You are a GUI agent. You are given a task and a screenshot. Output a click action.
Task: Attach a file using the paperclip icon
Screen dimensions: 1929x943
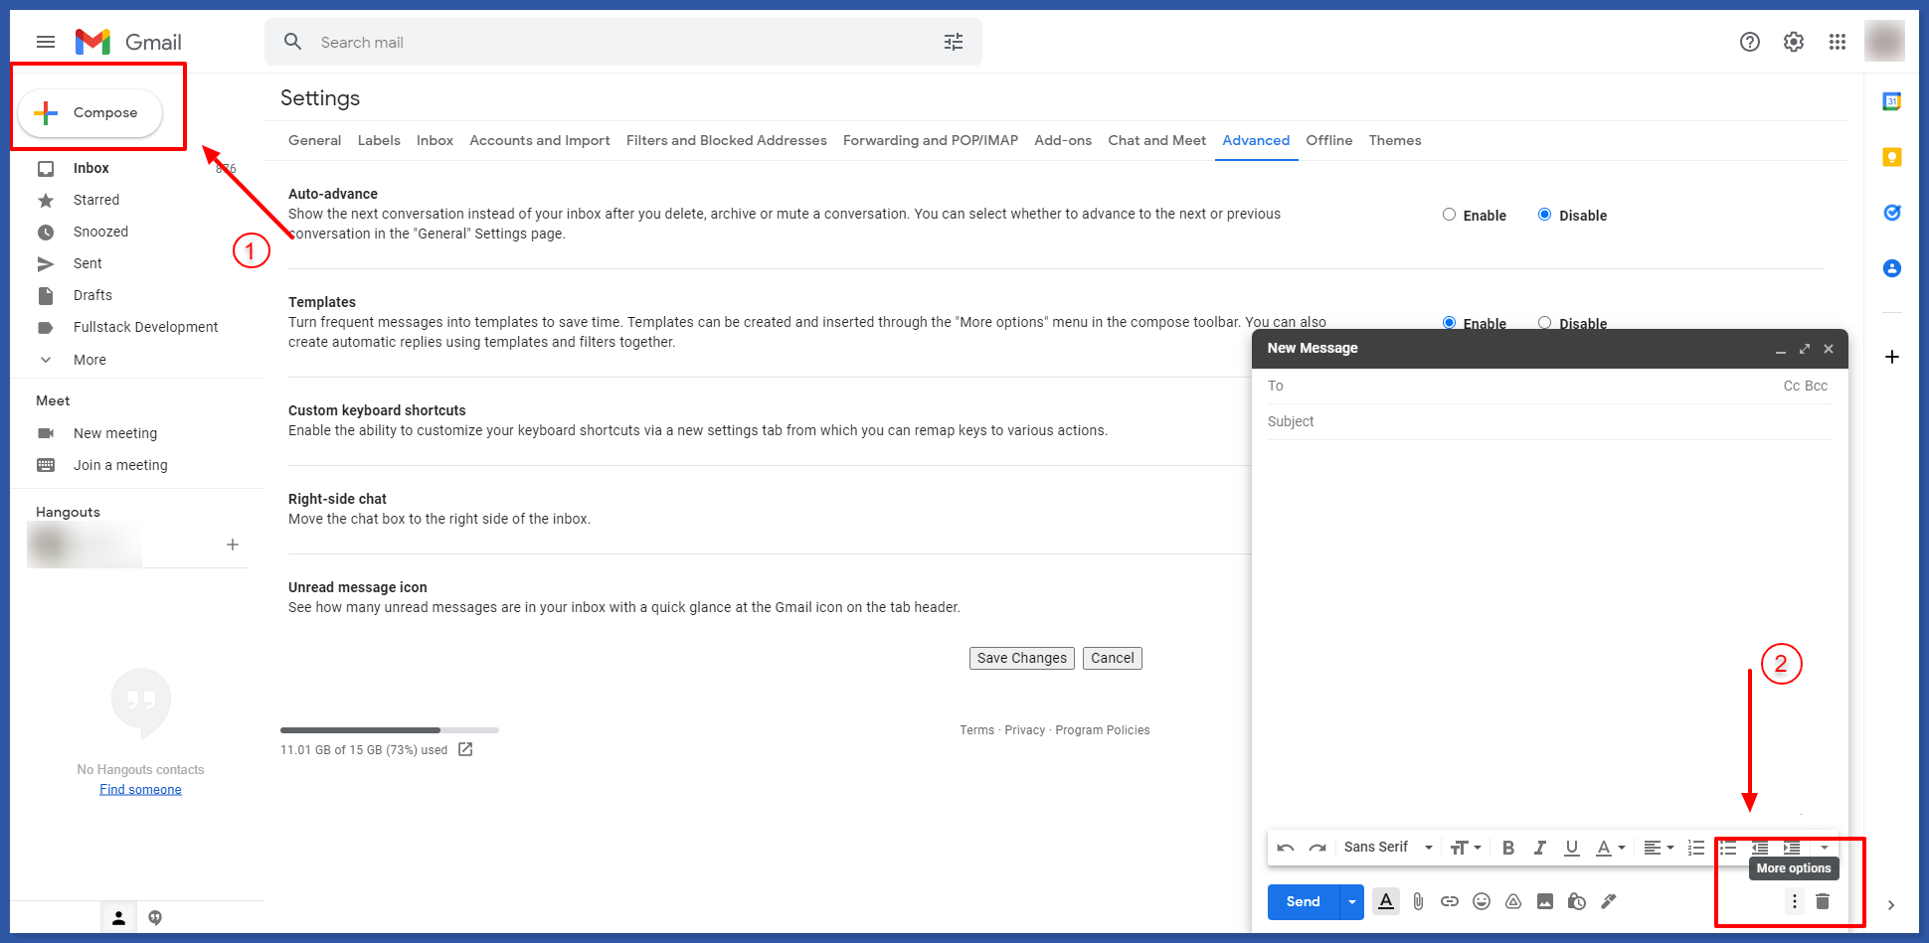point(1418,901)
